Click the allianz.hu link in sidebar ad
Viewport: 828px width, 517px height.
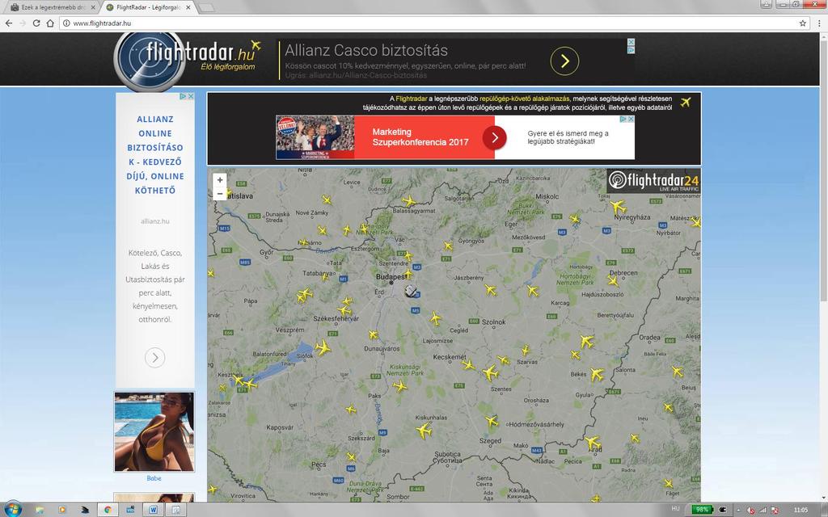point(155,221)
